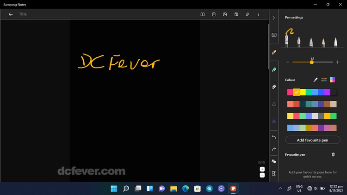Click the redo arrow
The height and width of the screenshot is (195, 347).
coord(274,149)
